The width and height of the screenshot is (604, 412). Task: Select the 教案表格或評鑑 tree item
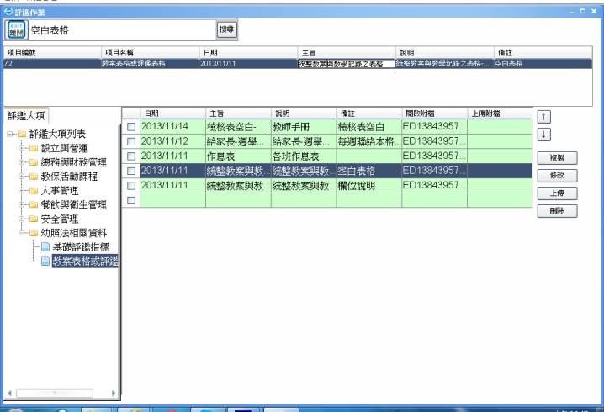(x=84, y=261)
